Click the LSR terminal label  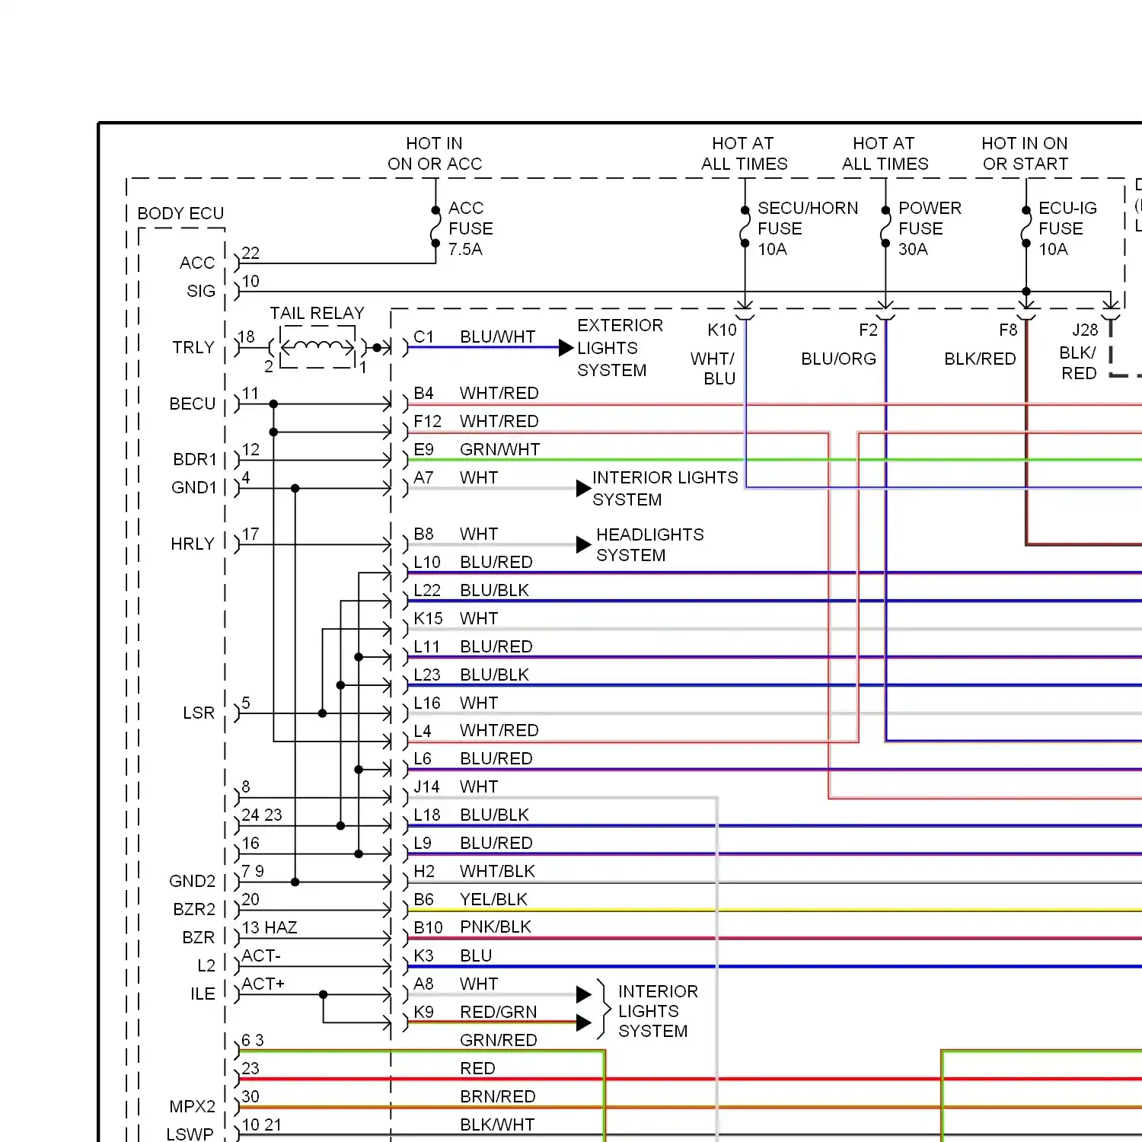(x=199, y=713)
